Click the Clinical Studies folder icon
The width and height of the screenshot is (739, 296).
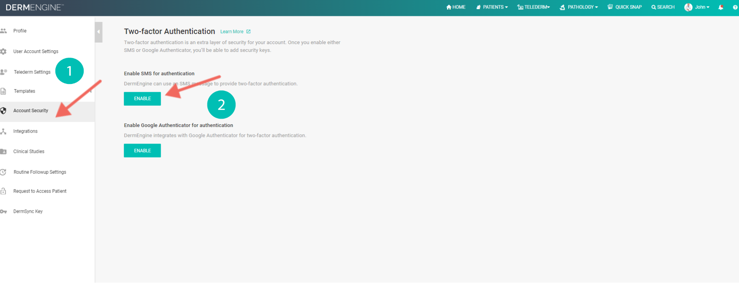tap(3, 152)
